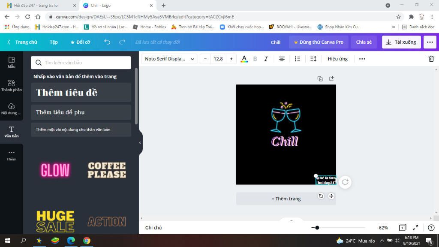Add a subheading Thêm tiêu đề phụ
The width and height of the screenshot is (439, 247).
pyautogui.click(x=81, y=112)
